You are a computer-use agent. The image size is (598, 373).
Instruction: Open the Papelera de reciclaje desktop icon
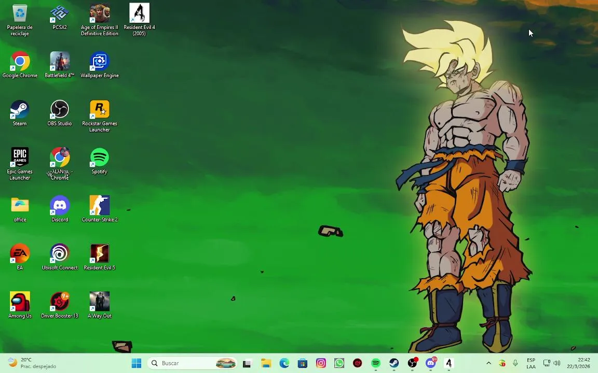coord(20,20)
